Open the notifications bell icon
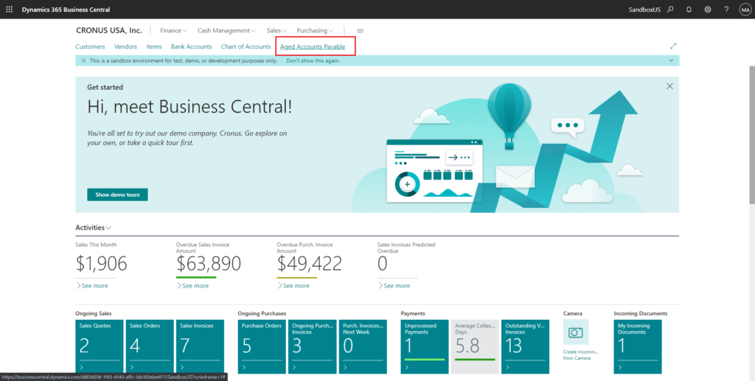Screen dimensions: 755x381 689,9
